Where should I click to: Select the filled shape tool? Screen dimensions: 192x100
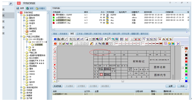tap(55, 65)
